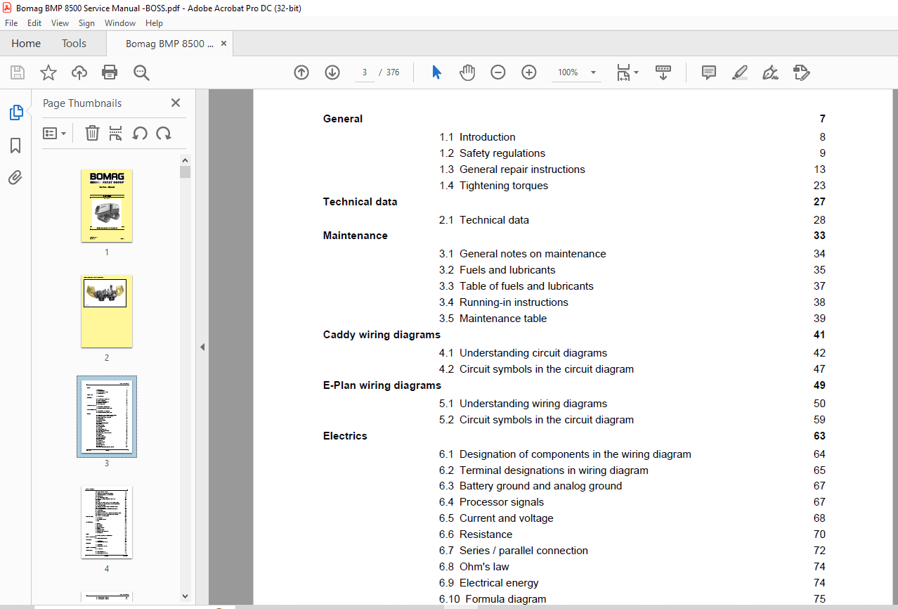Image resolution: width=898 pixels, height=609 pixels.
Task: Click the insert page break icon in thumbnails
Action: pos(116,133)
